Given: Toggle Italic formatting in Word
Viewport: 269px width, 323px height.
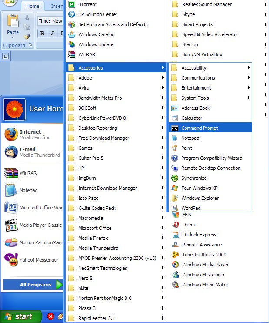Looking at the screenshot, I should (x=52, y=34).
